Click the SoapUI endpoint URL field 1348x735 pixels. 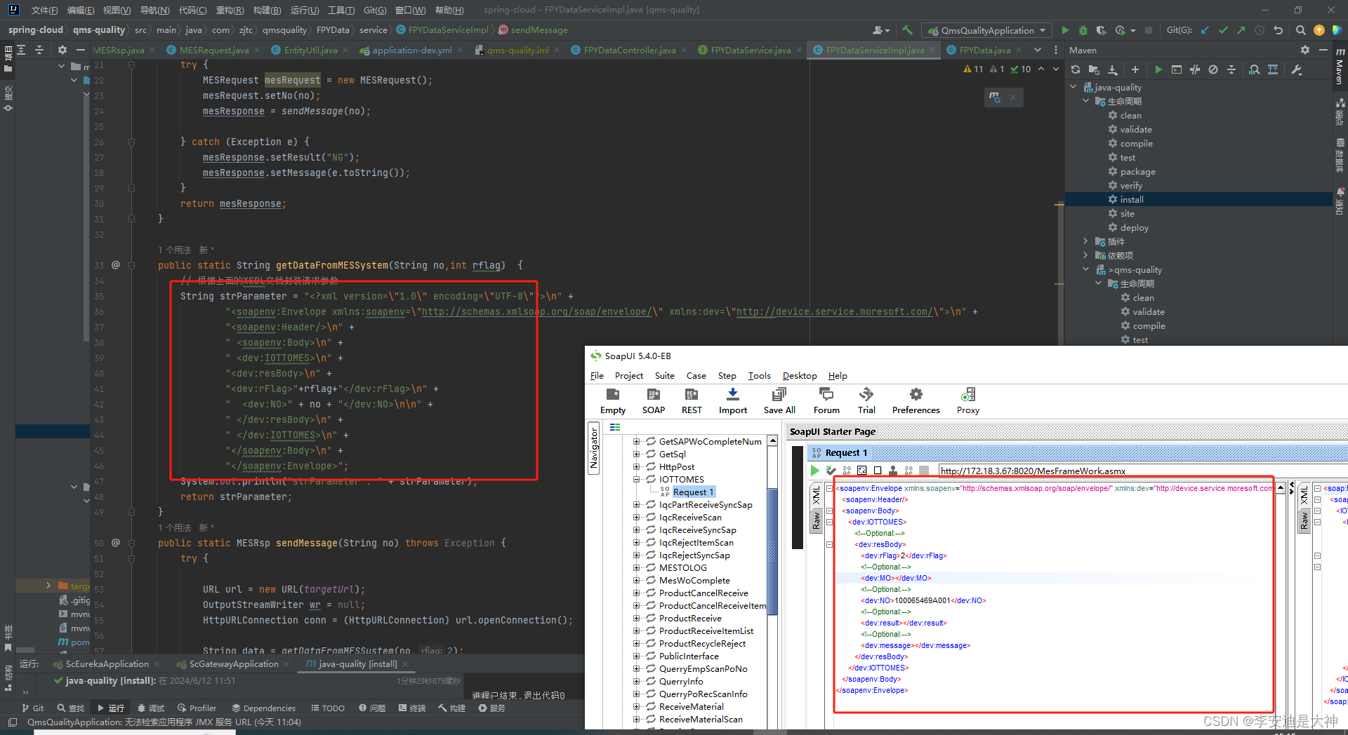[1143, 471]
